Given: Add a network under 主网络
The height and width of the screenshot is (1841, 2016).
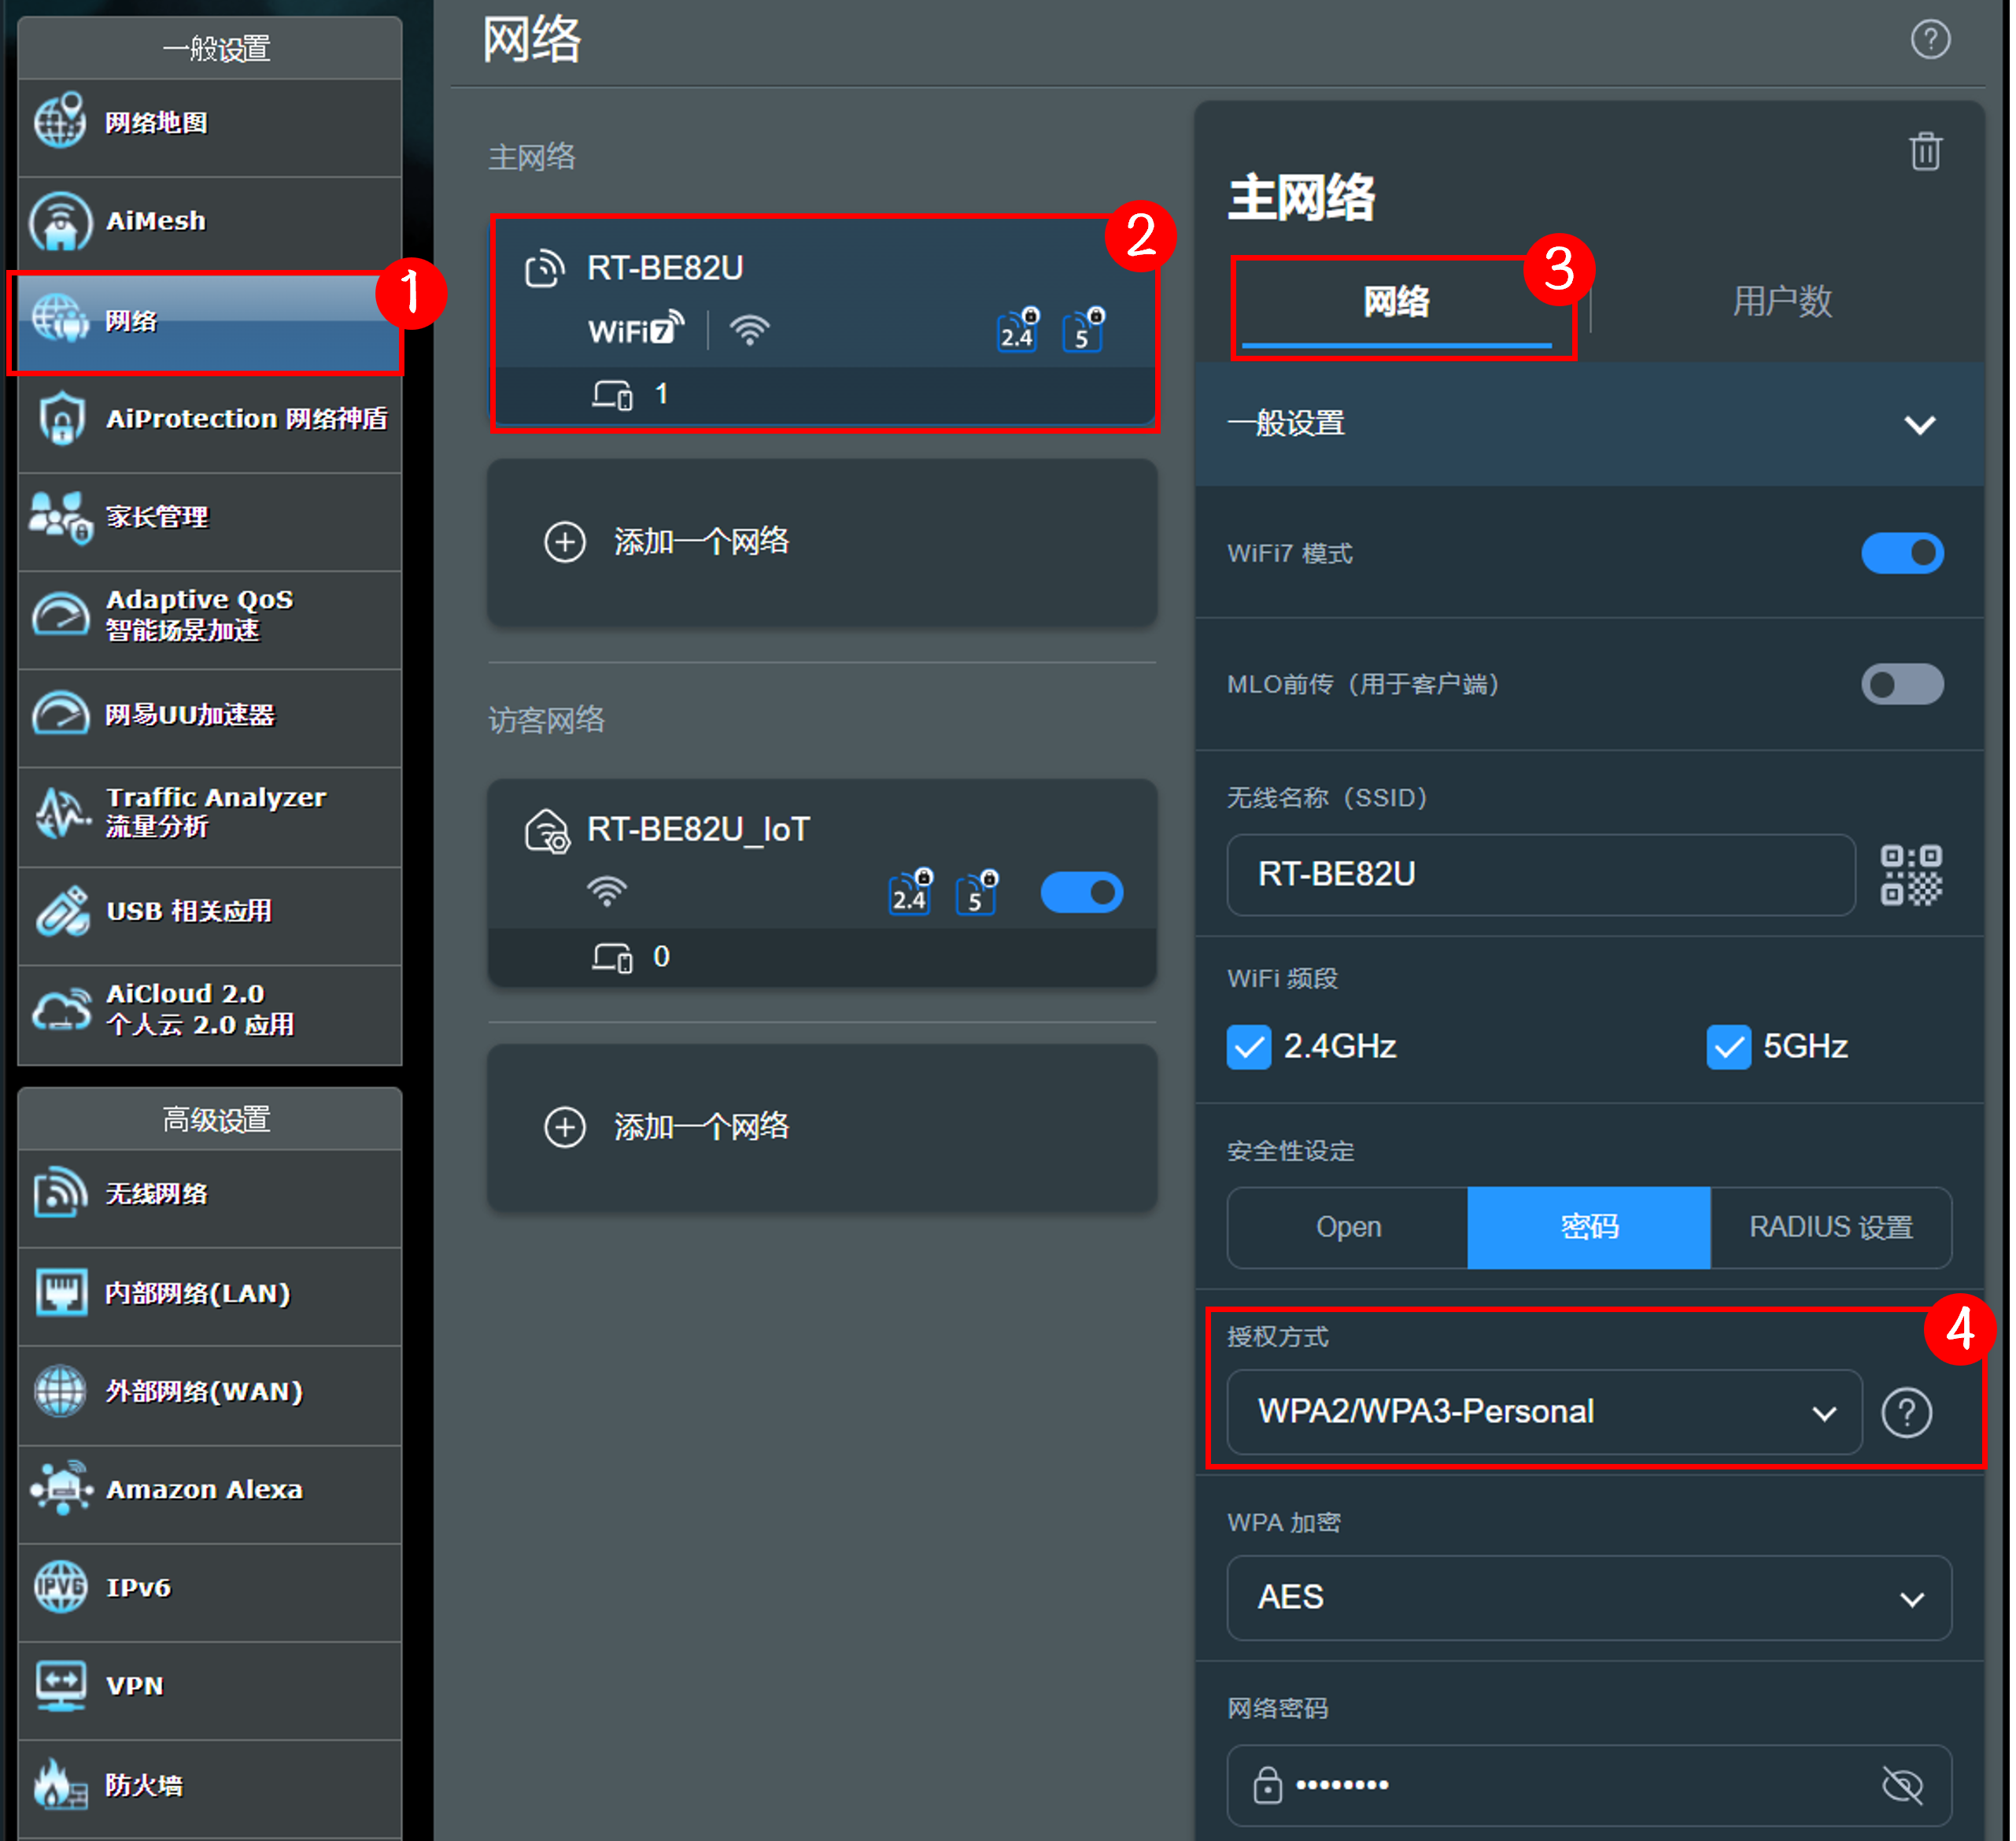Looking at the screenshot, I should pos(824,544).
